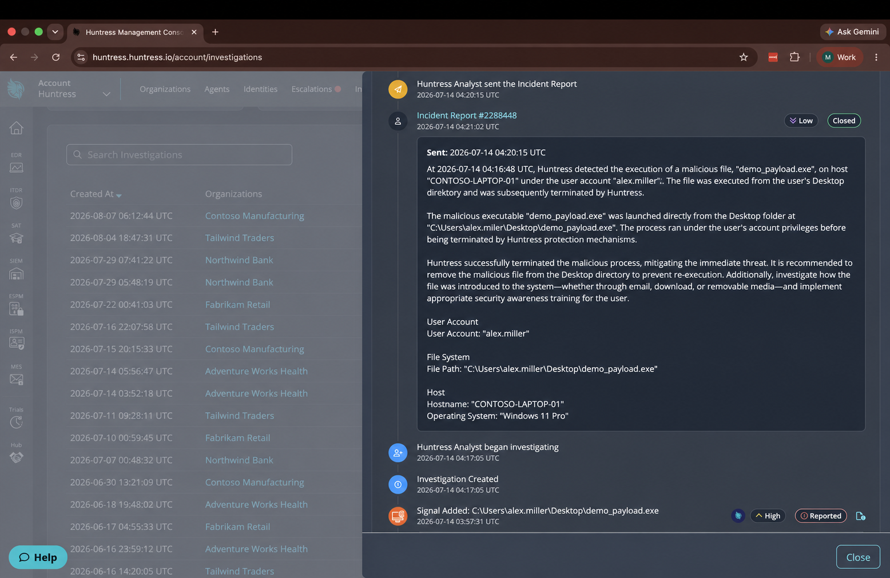
Task: Click the blue analyst began investigating icon
Action: tap(398, 453)
